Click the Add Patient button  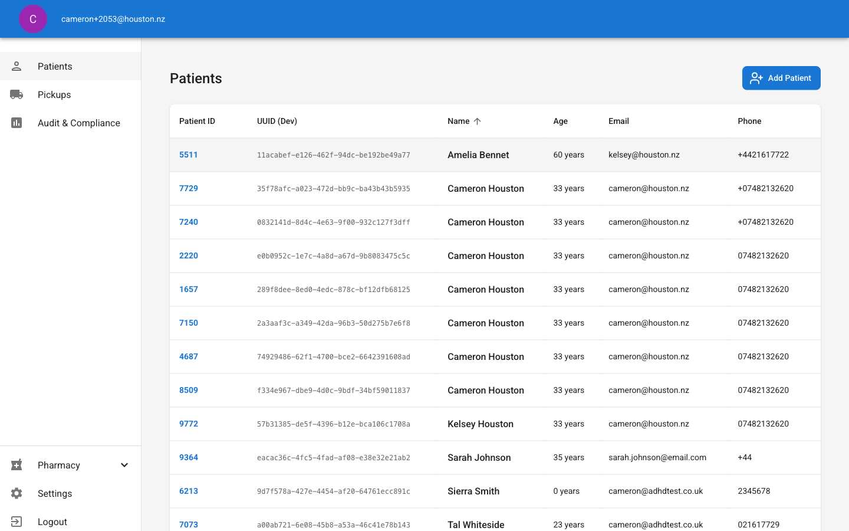[x=781, y=78]
